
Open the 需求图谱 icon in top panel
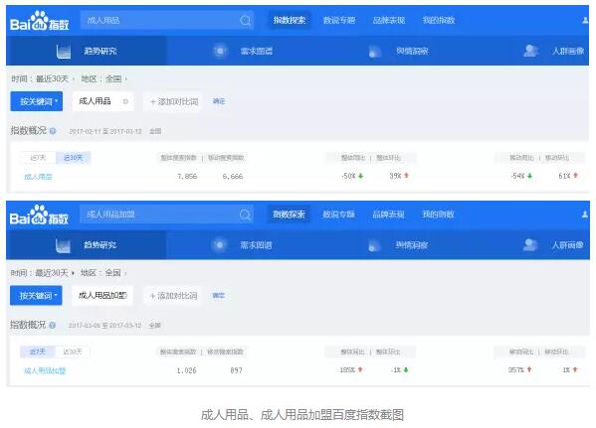coord(220,51)
